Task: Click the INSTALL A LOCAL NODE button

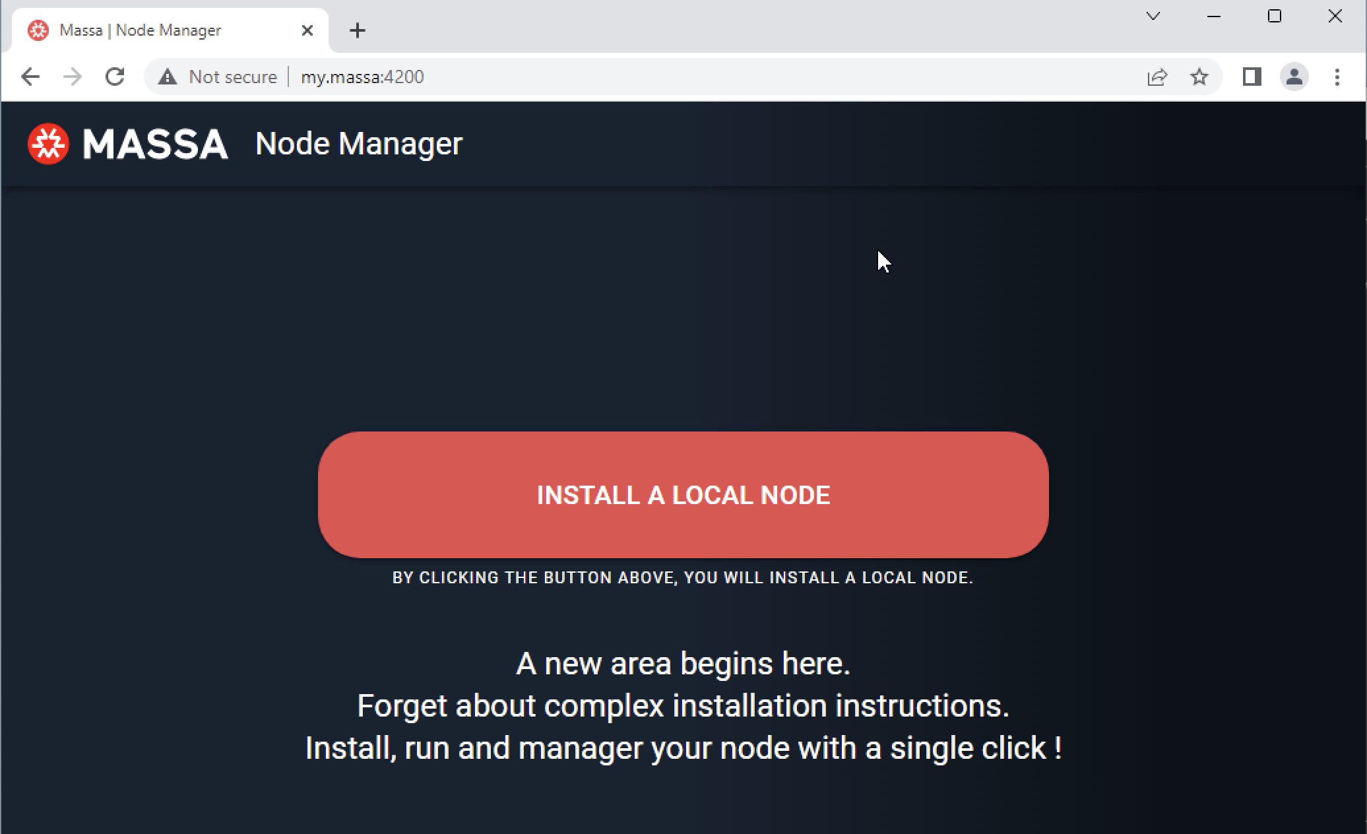Action: [683, 495]
